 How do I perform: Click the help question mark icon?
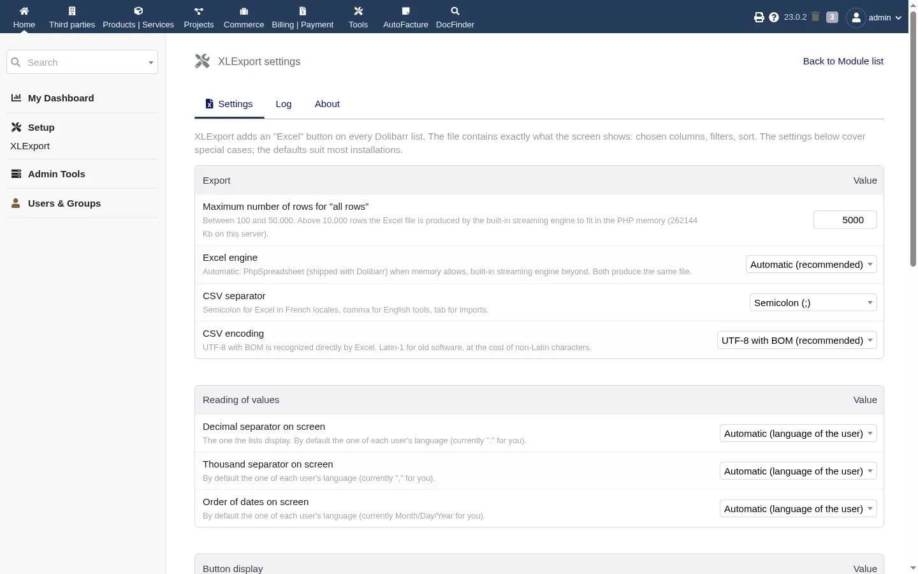pos(774,17)
